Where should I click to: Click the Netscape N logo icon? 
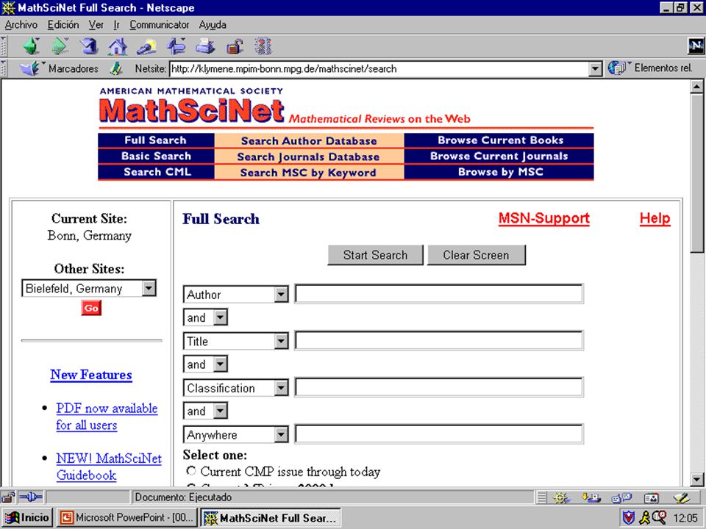pyautogui.click(x=696, y=46)
